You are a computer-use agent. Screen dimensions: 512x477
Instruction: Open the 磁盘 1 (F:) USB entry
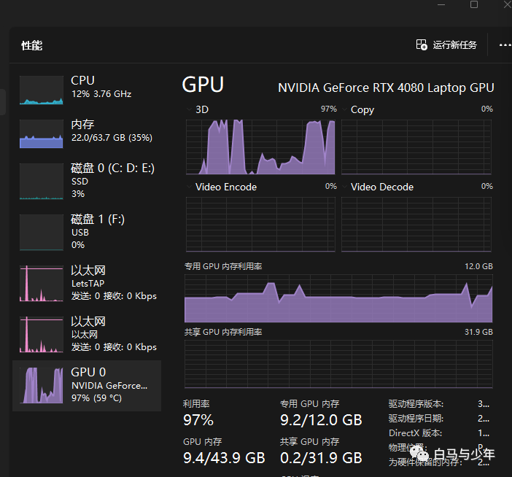(x=88, y=231)
